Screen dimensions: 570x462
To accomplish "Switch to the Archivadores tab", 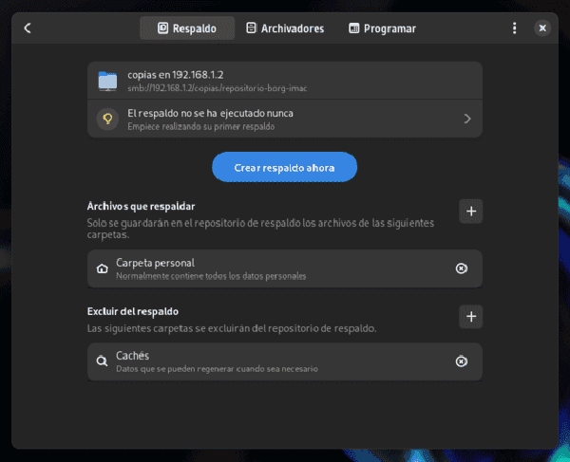I will [x=285, y=28].
